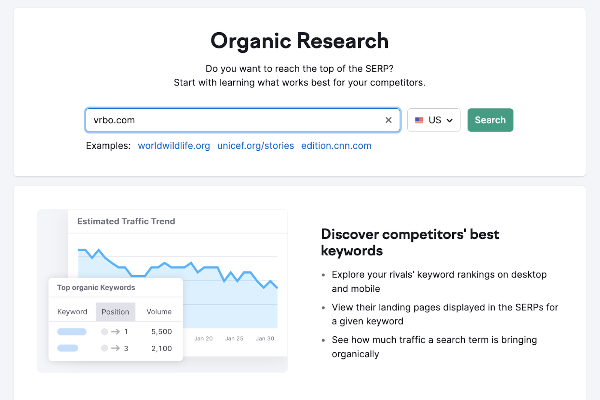Image resolution: width=600 pixels, height=400 pixels.
Task: Select the edition.cnn.com example link
Action: (x=336, y=146)
